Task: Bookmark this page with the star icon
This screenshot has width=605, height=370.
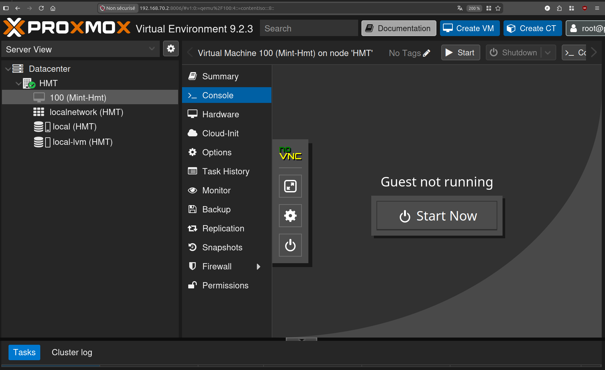Action: point(498,8)
